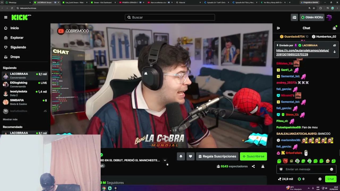Bookmark this page with star icon
The height and width of the screenshot is (191, 340).
[314, 8]
